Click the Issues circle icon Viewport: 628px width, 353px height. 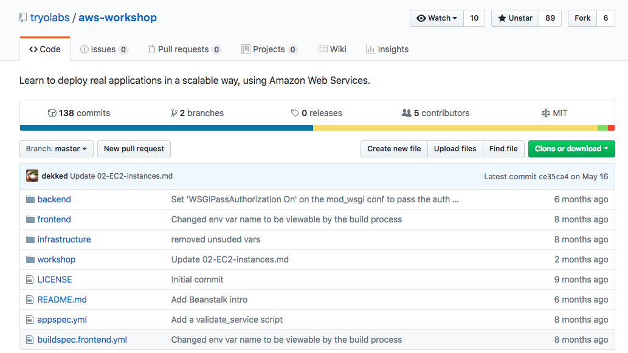point(84,49)
